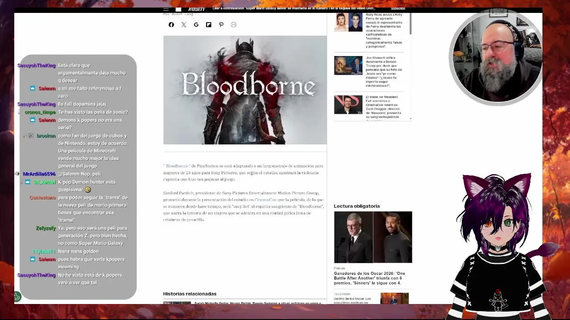Click scroll-down arrow of sidebar news list
This screenshot has height=320, width=570.
(x=410, y=119)
